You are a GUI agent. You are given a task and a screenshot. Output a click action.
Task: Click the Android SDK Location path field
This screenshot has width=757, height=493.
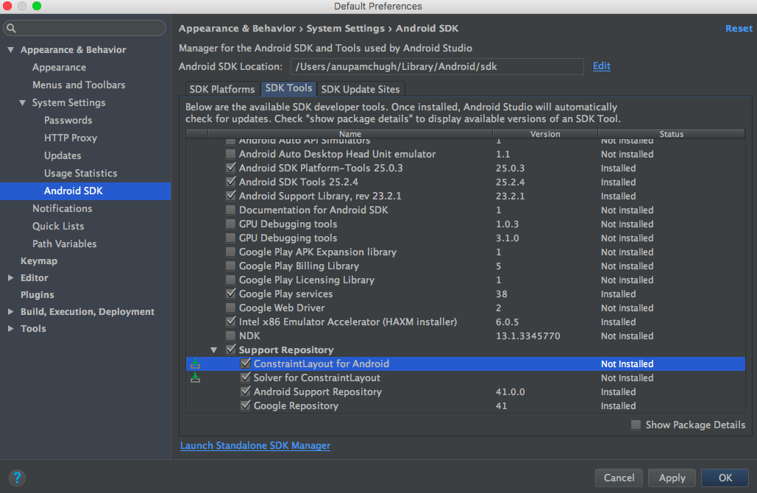436,66
